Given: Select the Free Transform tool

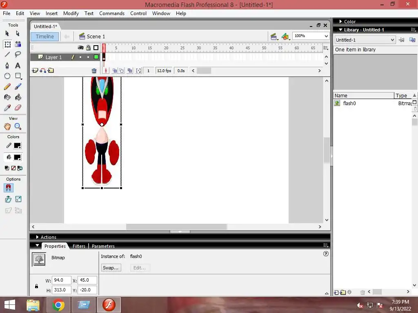Looking at the screenshot, I should pyautogui.click(x=7, y=44).
